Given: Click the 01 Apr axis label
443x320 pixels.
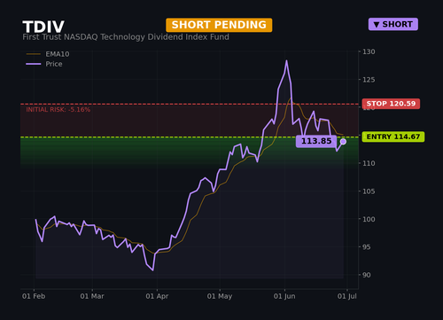Looking at the screenshot, I should point(157,296).
